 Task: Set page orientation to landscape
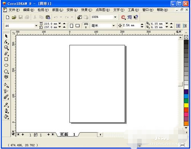(77, 26)
